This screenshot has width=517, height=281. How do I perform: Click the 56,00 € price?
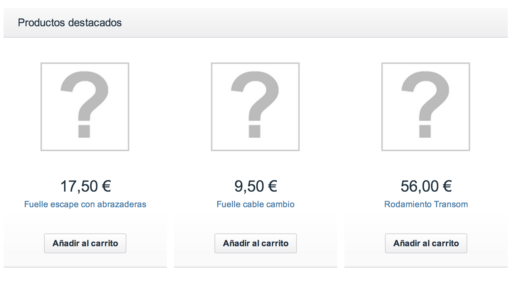[x=419, y=186]
